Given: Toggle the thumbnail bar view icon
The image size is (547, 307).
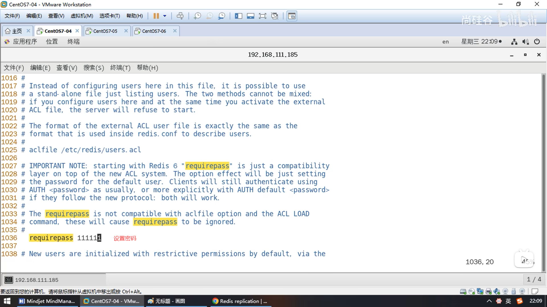Looking at the screenshot, I should pyautogui.click(x=250, y=16).
